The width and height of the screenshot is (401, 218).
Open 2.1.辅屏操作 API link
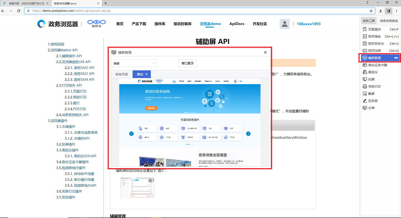coord(69,56)
